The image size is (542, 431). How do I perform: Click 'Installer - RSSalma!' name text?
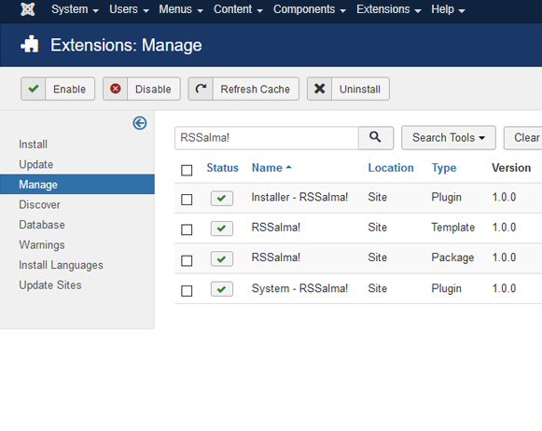299,197
